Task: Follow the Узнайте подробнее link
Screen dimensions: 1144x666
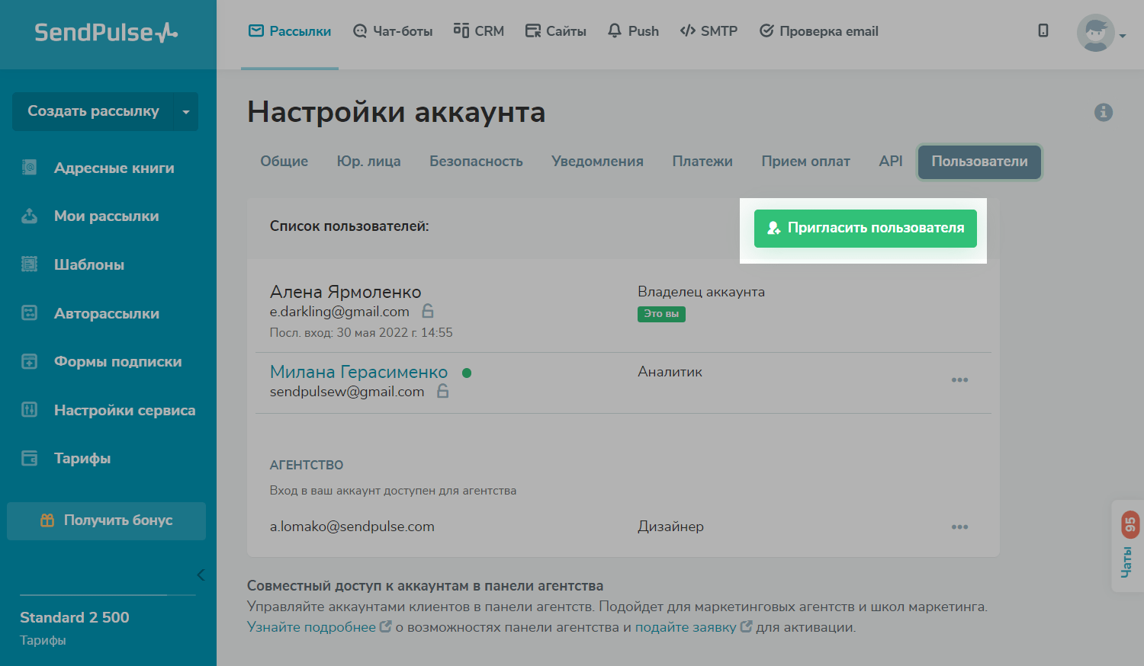Action: (311, 627)
